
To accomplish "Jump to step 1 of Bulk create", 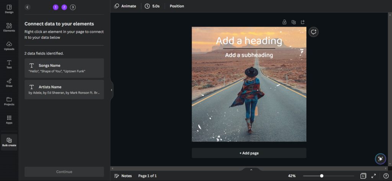I will tap(56, 7).
